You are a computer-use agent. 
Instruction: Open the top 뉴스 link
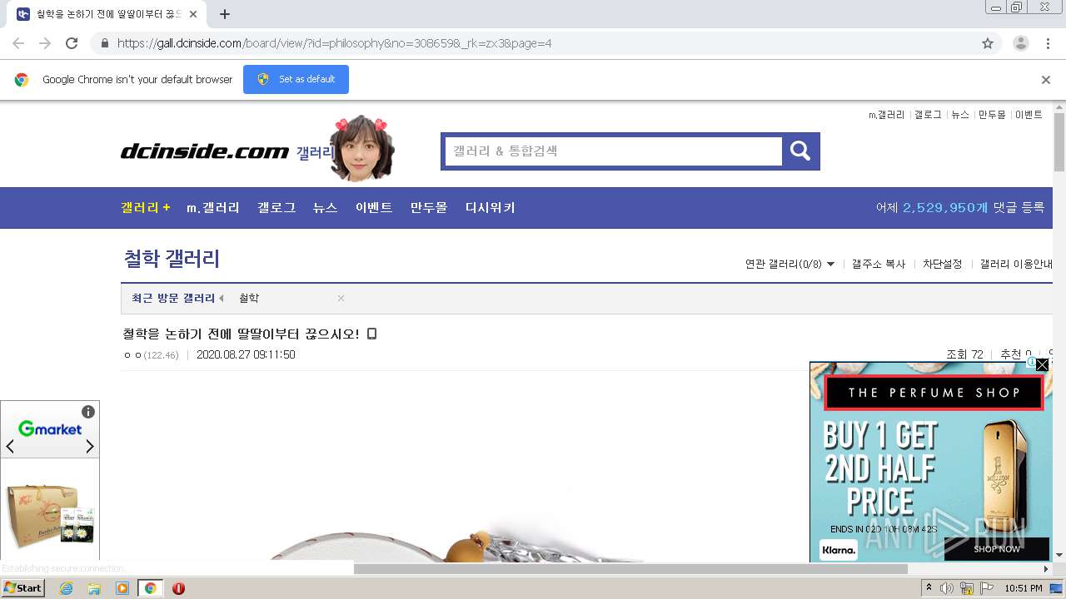[960, 115]
